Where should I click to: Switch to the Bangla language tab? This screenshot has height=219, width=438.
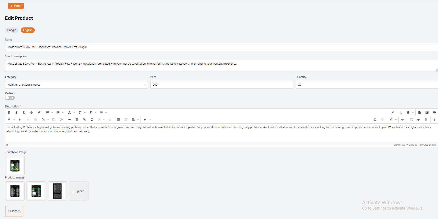pos(12,30)
